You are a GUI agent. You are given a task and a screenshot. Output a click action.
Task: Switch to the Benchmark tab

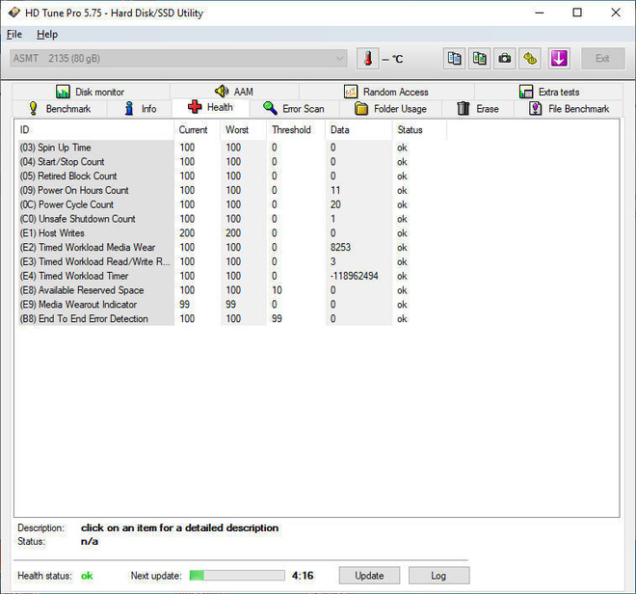tap(60, 109)
